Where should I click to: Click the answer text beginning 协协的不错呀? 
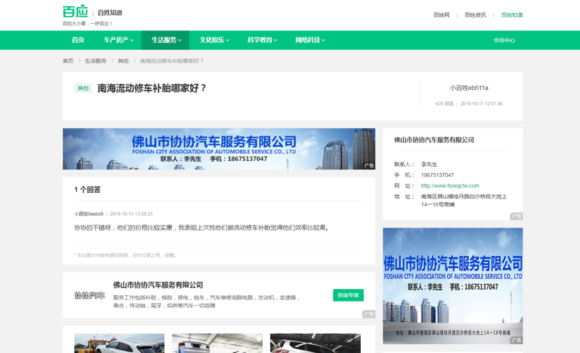click(202, 228)
